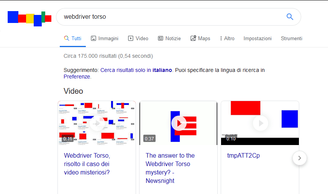Switch to the Video tab

point(138,38)
